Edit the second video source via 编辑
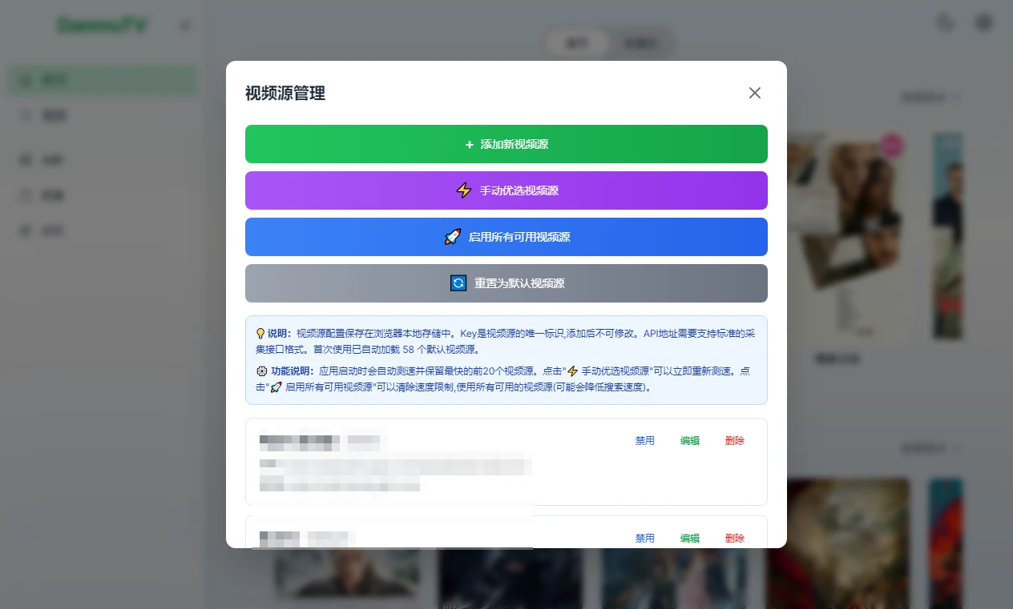Screen dimensions: 1013x609 tap(689, 539)
